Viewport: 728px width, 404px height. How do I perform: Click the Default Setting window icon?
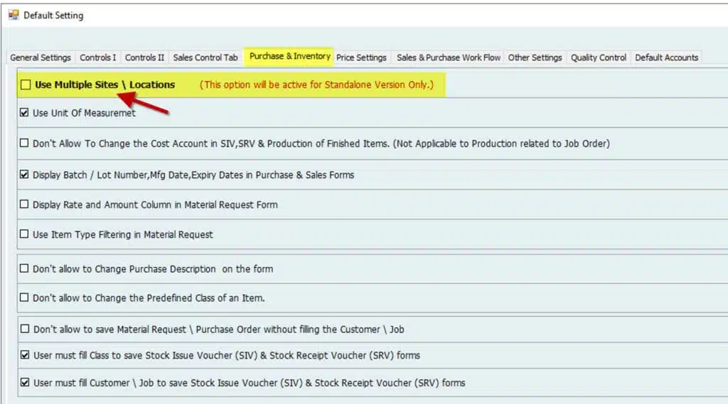pos(14,15)
